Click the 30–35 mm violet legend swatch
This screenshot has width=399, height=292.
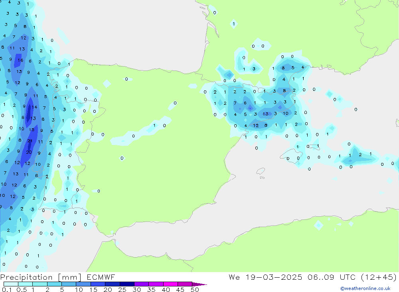[142, 284]
